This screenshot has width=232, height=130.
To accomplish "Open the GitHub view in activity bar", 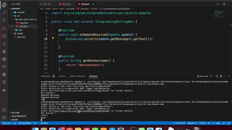I will coord(4,51).
